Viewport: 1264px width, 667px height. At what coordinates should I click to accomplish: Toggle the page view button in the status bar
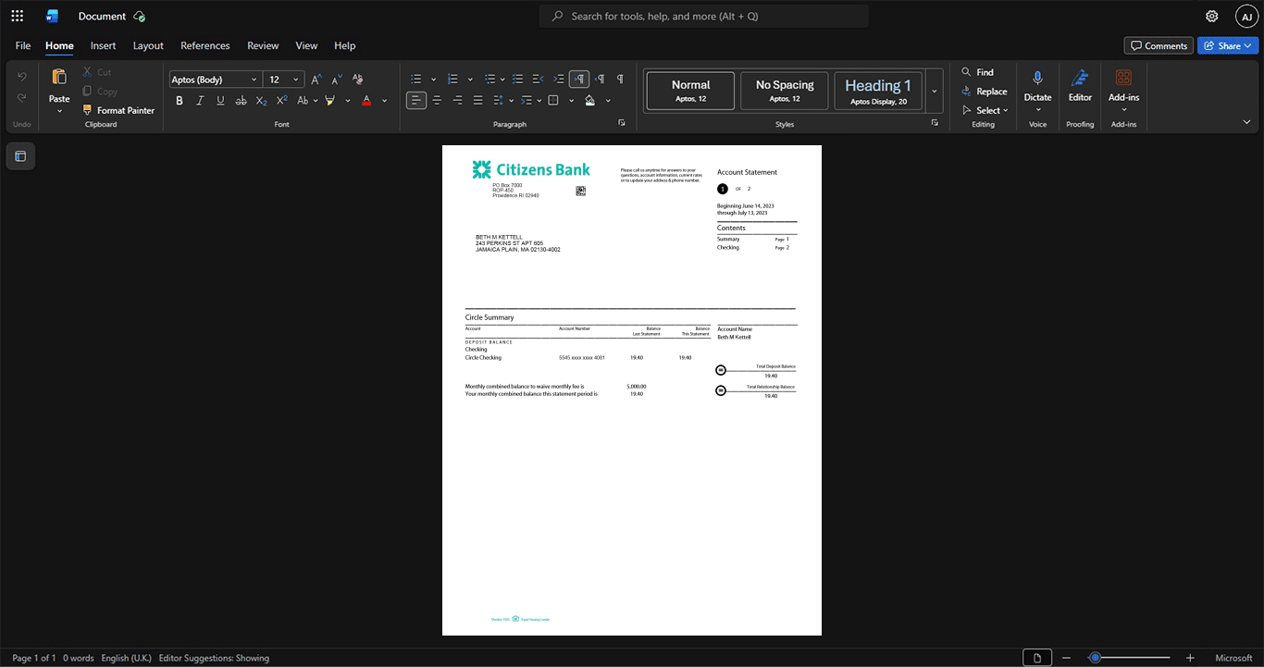pos(1037,658)
